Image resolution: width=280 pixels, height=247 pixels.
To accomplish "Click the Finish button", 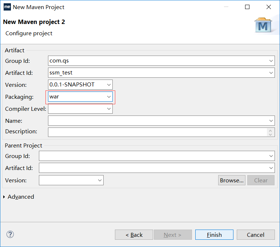I will 214,235.
